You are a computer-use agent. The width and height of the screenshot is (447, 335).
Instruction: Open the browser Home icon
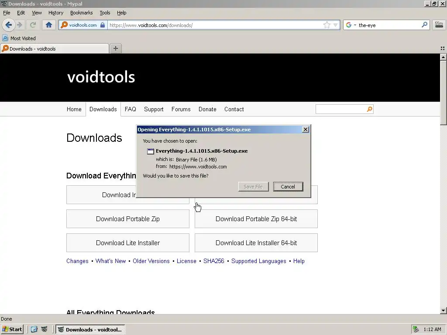(x=49, y=25)
